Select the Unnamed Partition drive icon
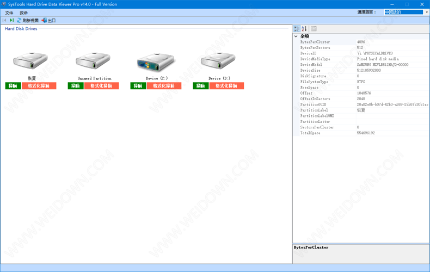The image size is (430, 272). click(x=93, y=60)
